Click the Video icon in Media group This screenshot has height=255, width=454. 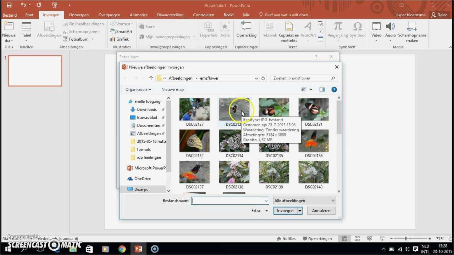tap(376, 27)
